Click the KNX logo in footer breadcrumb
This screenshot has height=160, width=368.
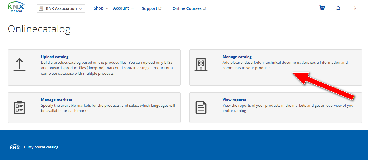point(15,147)
